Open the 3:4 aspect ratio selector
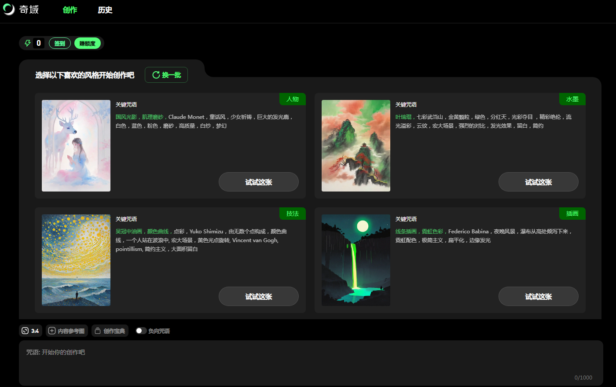The width and height of the screenshot is (616, 387). click(x=30, y=331)
